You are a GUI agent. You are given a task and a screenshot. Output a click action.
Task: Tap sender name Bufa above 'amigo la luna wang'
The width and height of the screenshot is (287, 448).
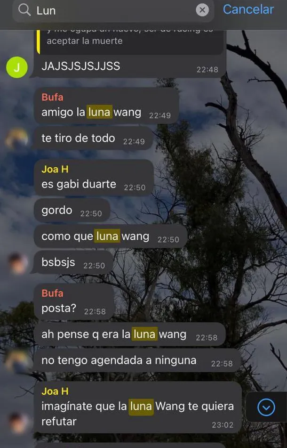52,97
